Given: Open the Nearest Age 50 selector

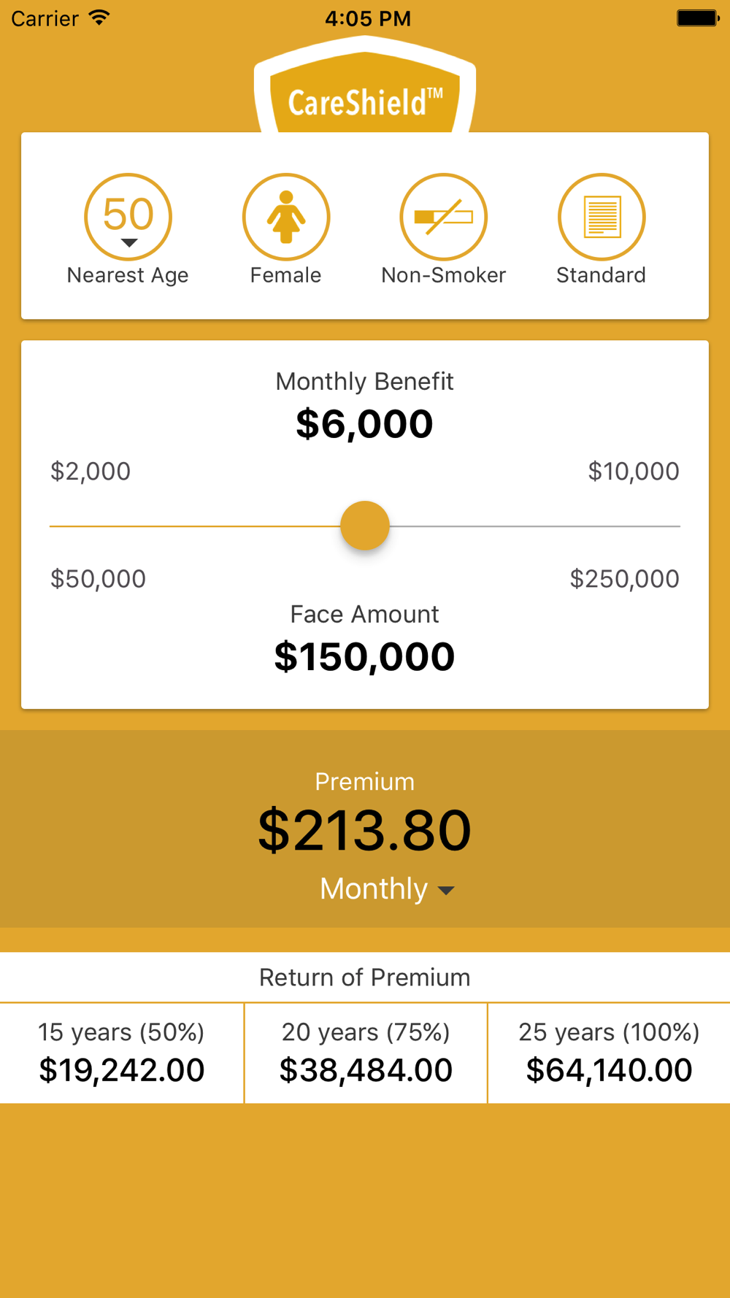Looking at the screenshot, I should [x=128, y=217].
